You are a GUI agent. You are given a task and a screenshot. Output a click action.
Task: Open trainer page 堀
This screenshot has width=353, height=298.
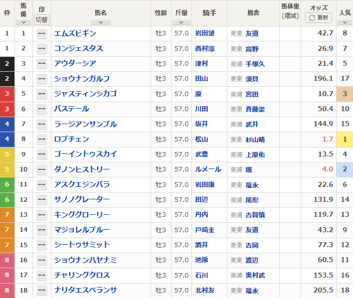click(249, 169)
